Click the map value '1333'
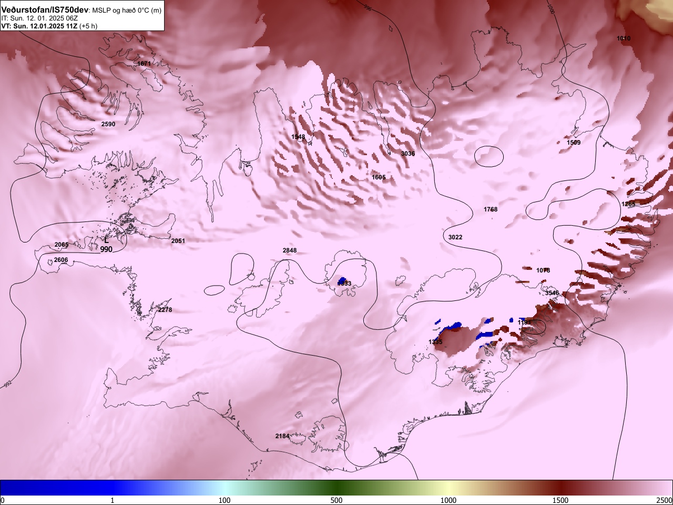673x505 pixels. [x=344, y=284]
